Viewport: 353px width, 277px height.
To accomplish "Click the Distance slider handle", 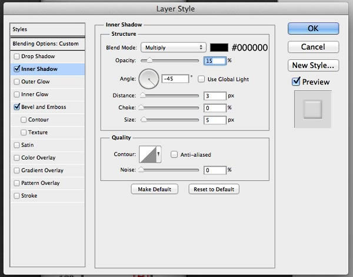I will [x=142, y=95].
